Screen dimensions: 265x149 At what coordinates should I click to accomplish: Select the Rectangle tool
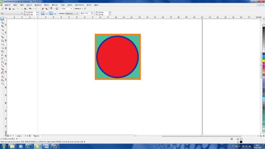tap(2, 40)
